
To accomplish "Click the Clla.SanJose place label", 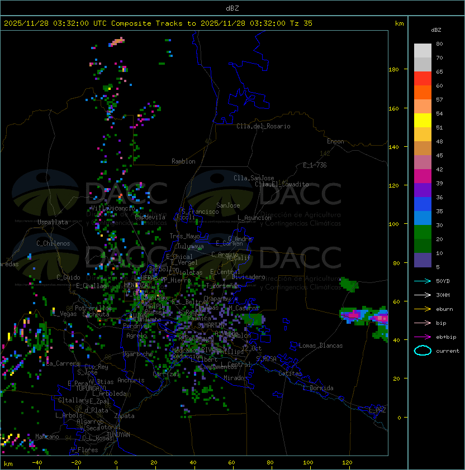I will pyautogui.click(x=254, y=178).
